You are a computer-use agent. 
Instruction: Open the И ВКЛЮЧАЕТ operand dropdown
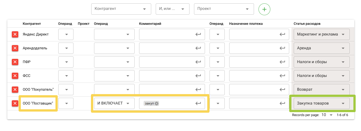pyautogui.click(x=114, y=103)
